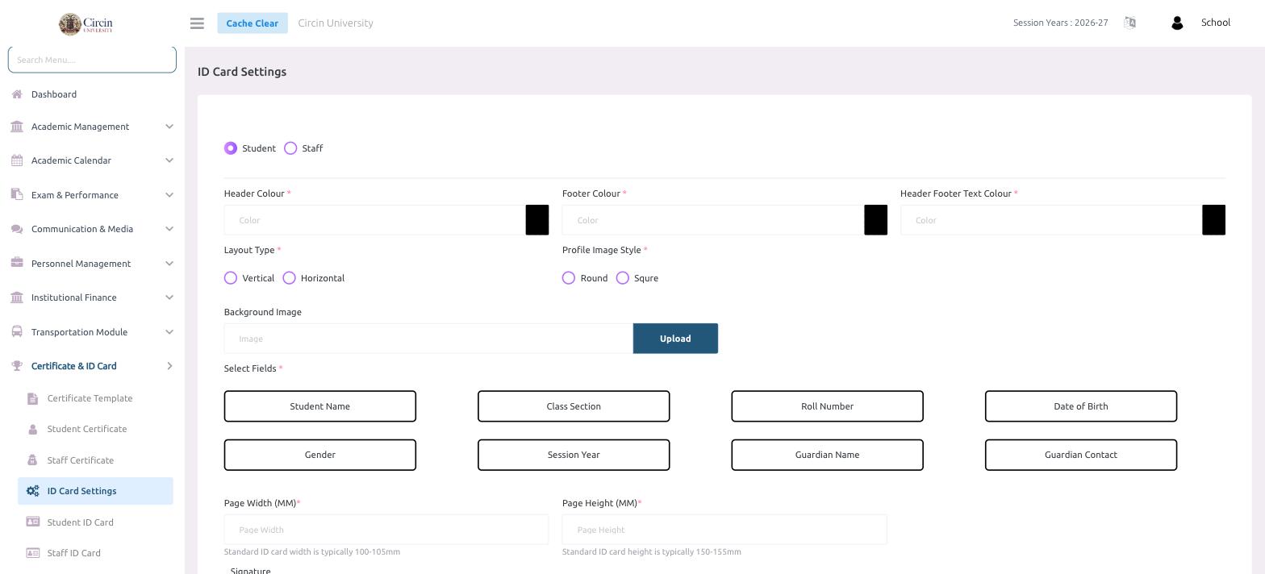Click the Personnel Management briefcase icon
The width and height of the screenshot is (1265, 574).
coord(17,263)
